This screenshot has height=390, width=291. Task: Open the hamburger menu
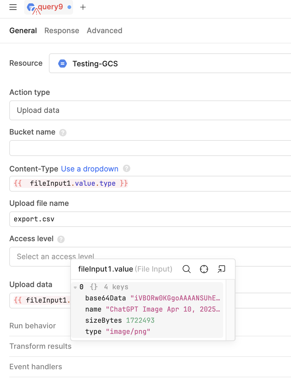point(13,7)
